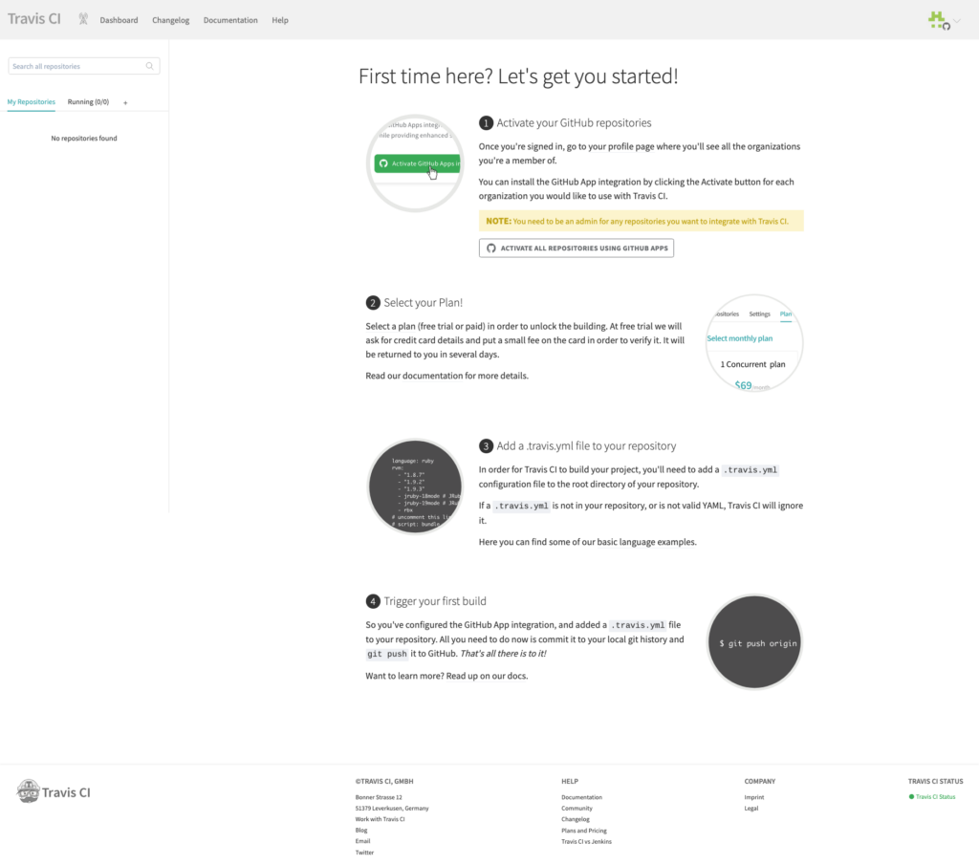Open the Legal link under Company
The height and width of the screenshot is (865, 979).
click(x=751, y=809)
